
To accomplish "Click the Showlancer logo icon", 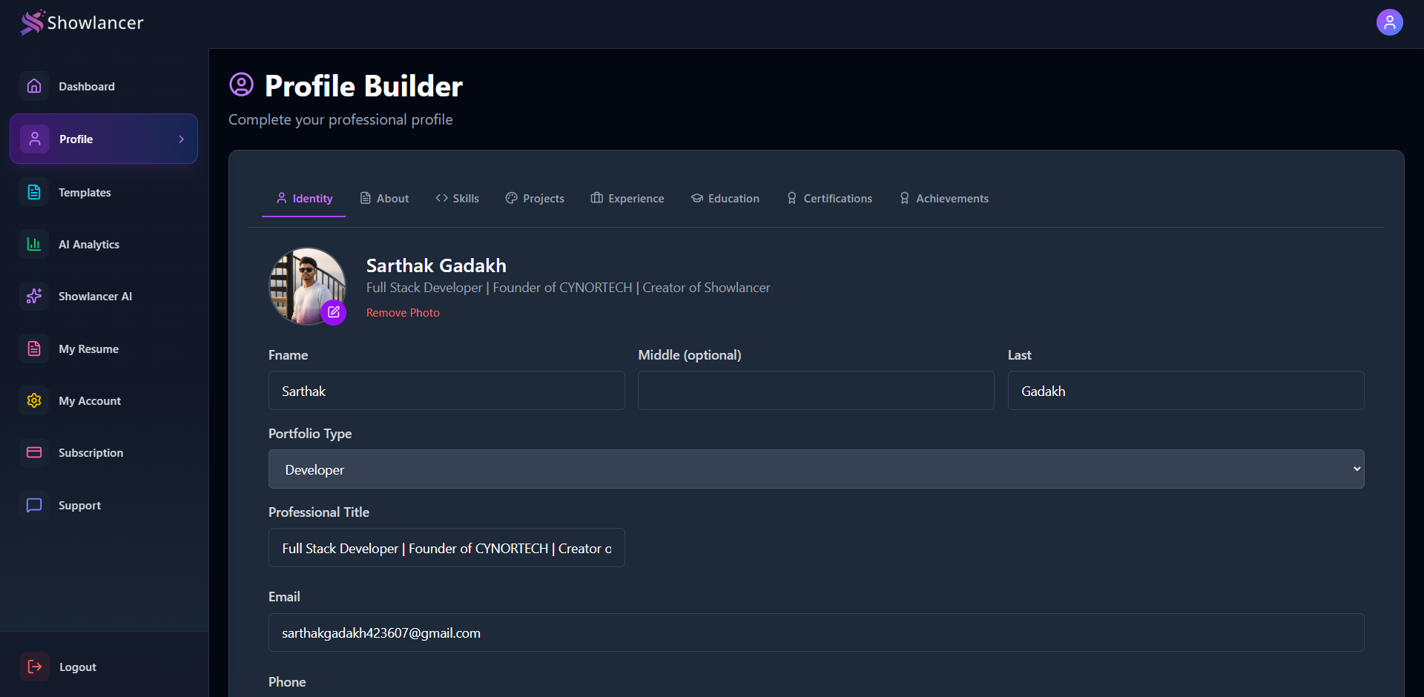I will point(33,22).
